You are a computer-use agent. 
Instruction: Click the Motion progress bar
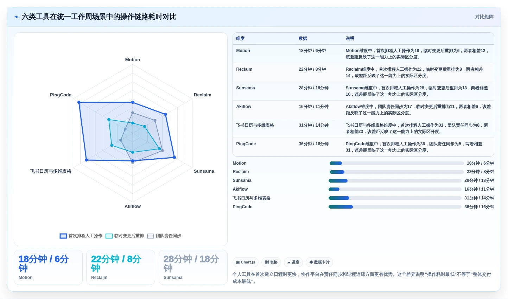[397, 163]
